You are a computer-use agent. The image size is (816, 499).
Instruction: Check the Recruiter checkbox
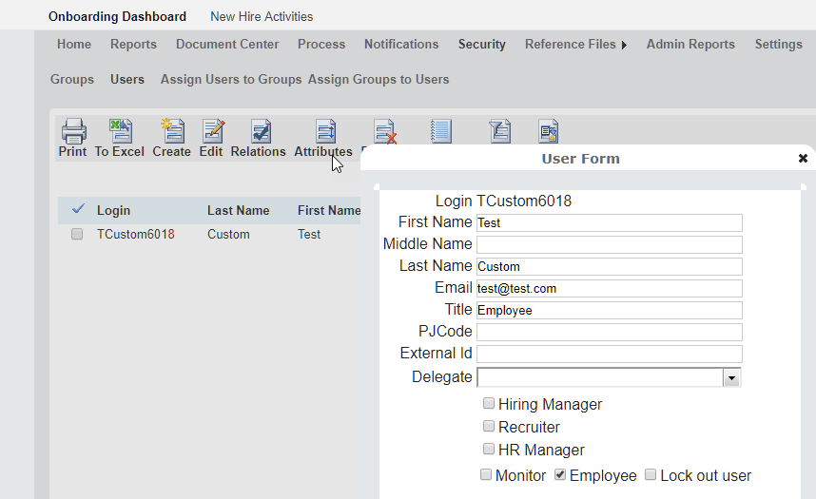489,426
